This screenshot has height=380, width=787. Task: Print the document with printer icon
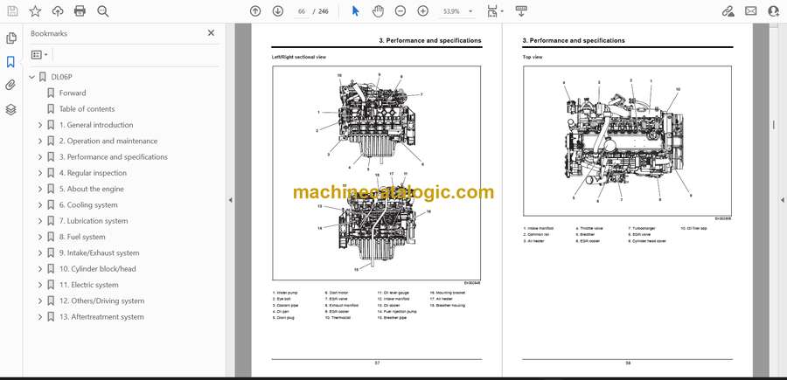click(80, 11)
